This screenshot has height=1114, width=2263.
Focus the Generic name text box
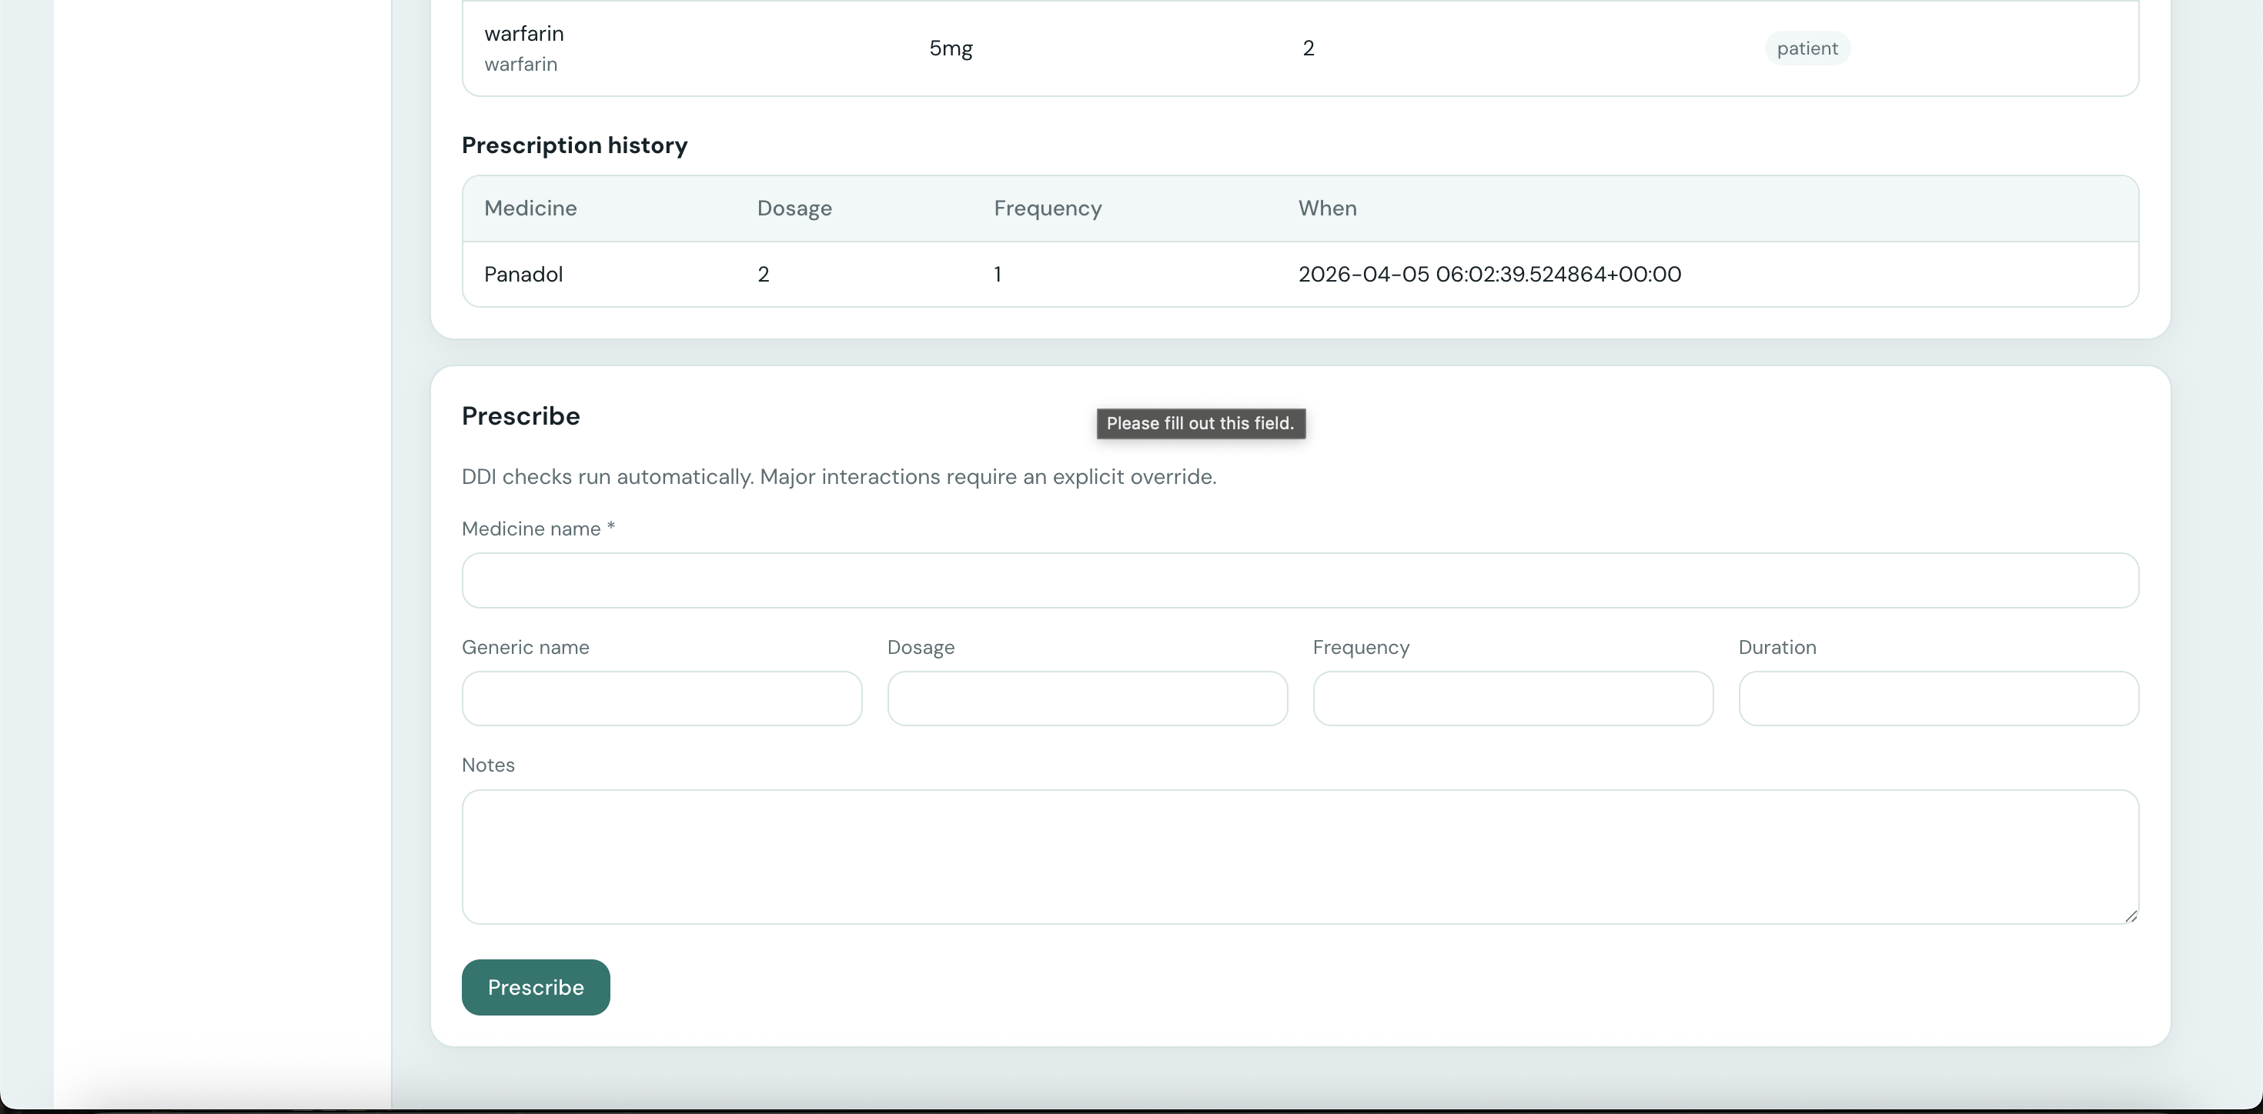(661, 699)
